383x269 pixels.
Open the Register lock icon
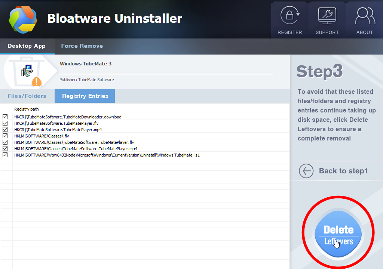pyautogui.click(x=290, y=15)
